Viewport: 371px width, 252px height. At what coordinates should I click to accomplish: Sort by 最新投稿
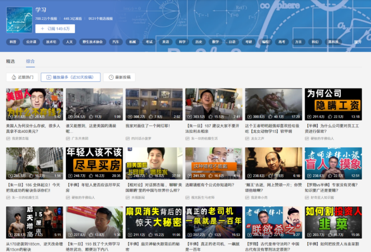click(x=119, y=77)
